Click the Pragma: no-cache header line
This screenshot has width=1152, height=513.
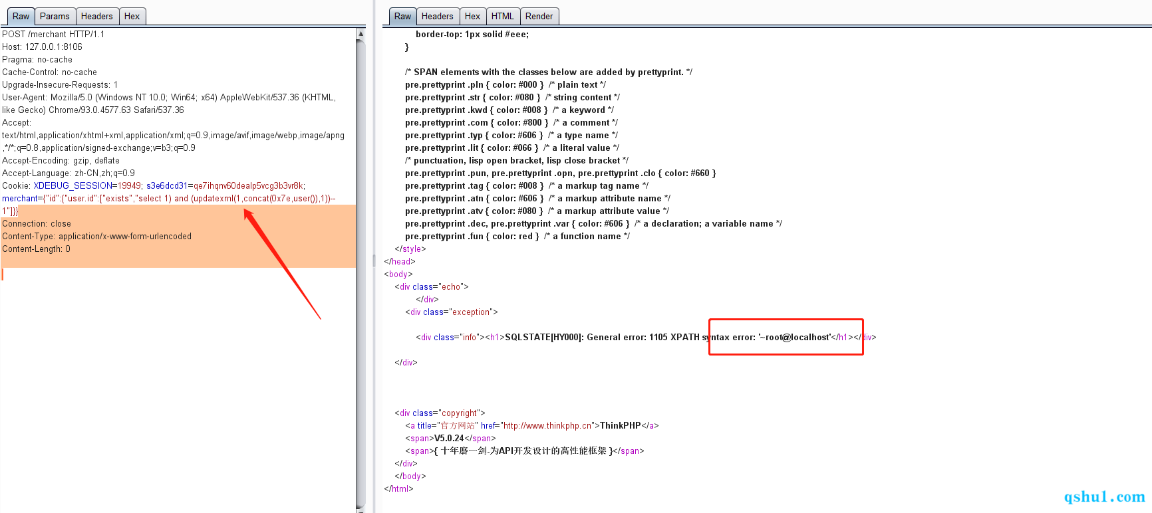(37, 59)
